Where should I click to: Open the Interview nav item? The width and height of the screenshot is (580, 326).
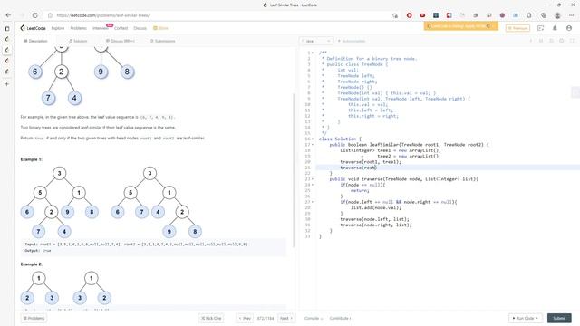click(x=101, y=28)
